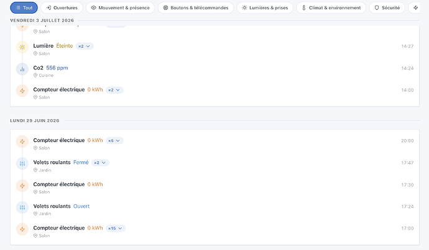This screenshot has height=250, width=429.
Task: Expand x5 group of 20:00 Compteur électrique
Action: point(114,141)
